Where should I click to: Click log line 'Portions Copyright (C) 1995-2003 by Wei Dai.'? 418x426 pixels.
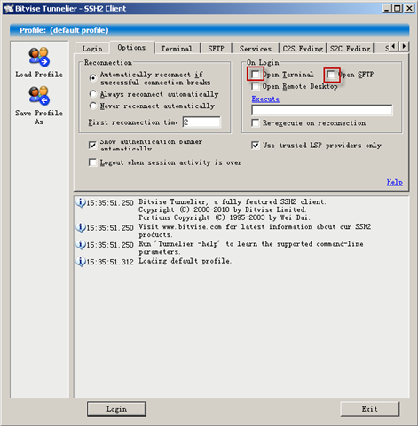click(x=225, y=217)
